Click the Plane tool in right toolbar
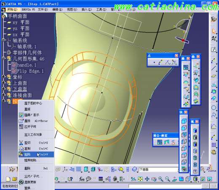This screenshot has width=219, height=190. click(x=214, y=76)
